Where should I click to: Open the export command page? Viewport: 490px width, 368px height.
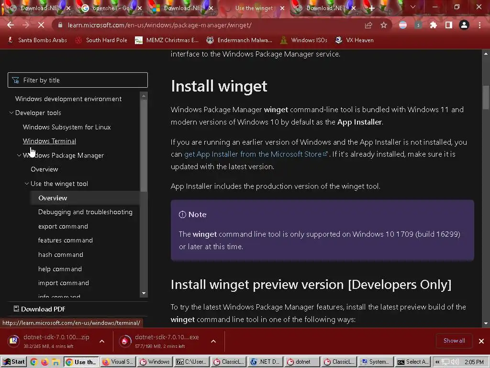[x=63, y=226]
